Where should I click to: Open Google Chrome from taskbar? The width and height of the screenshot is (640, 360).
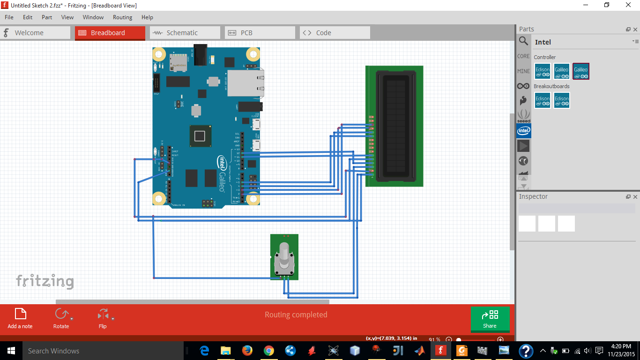tap(269, 351)
